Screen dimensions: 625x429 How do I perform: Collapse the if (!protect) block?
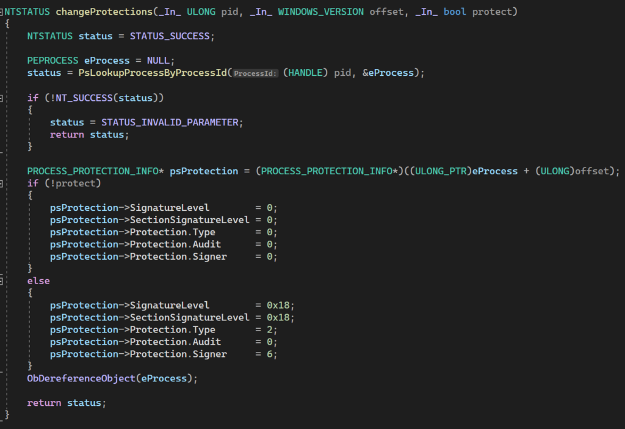(x=2, y=183)
